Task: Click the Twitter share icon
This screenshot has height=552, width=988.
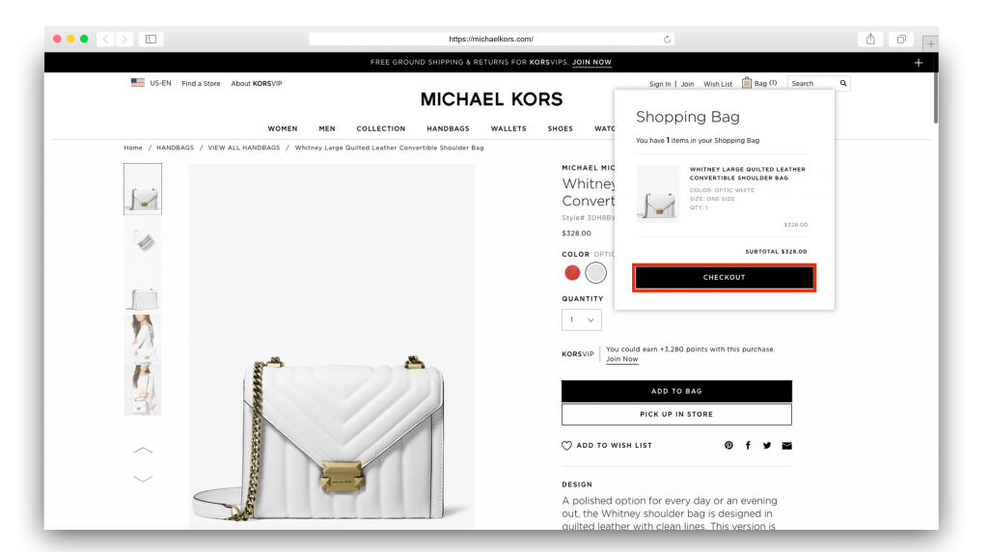Action: (767, 446)
